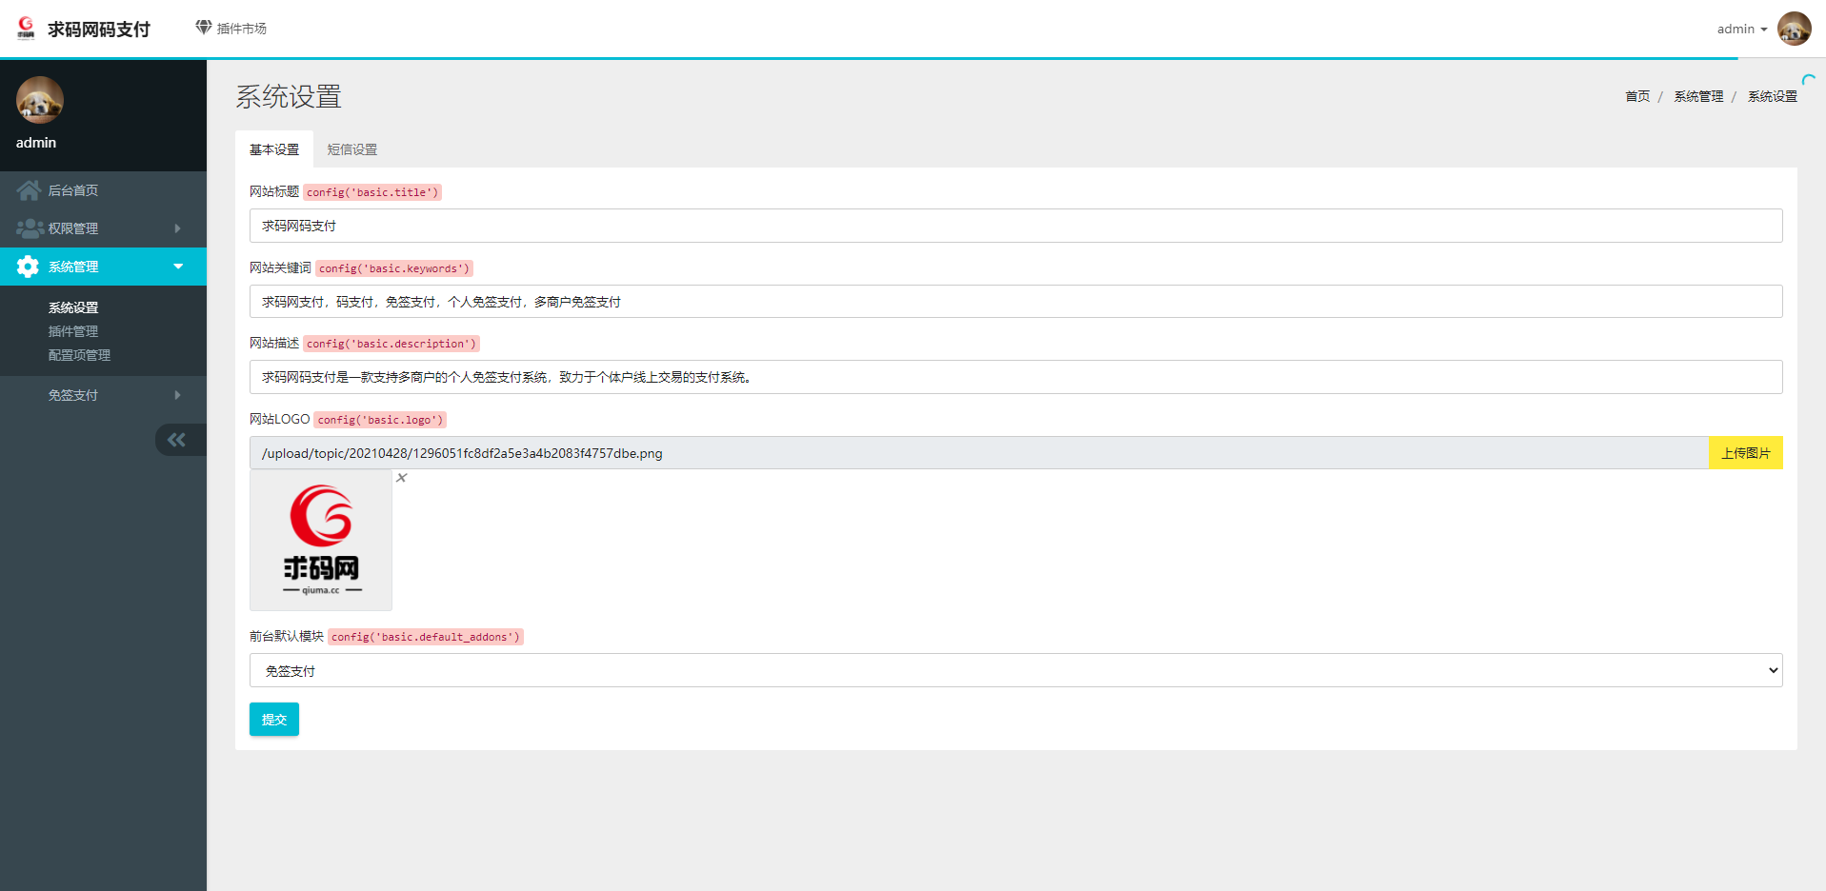
Task: Expand the 免签支付 sidebar menu
Action: (103, 395)
